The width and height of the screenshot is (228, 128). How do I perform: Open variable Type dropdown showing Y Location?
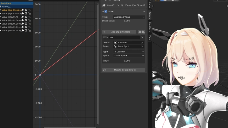129,52
